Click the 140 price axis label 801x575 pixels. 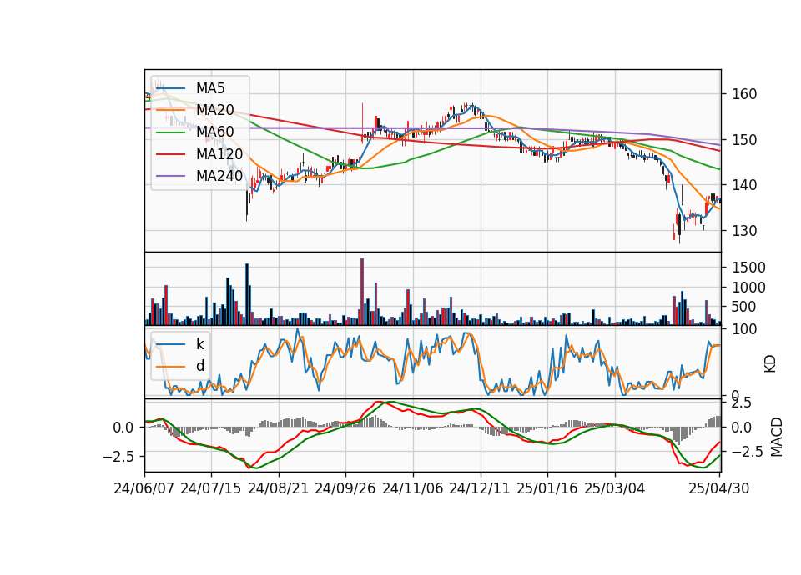pyautogui.click(x=744, y=185)
